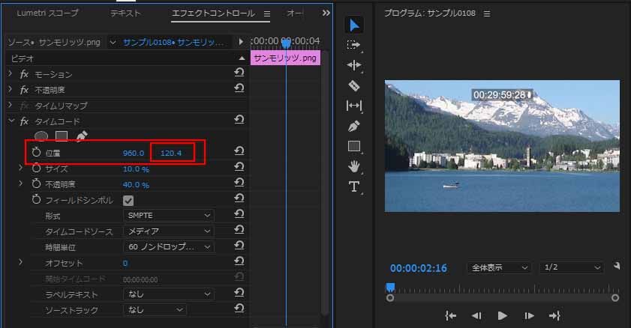
Task: Open the 1/2 playback resolution dropdown
Action: pos(571,267)
